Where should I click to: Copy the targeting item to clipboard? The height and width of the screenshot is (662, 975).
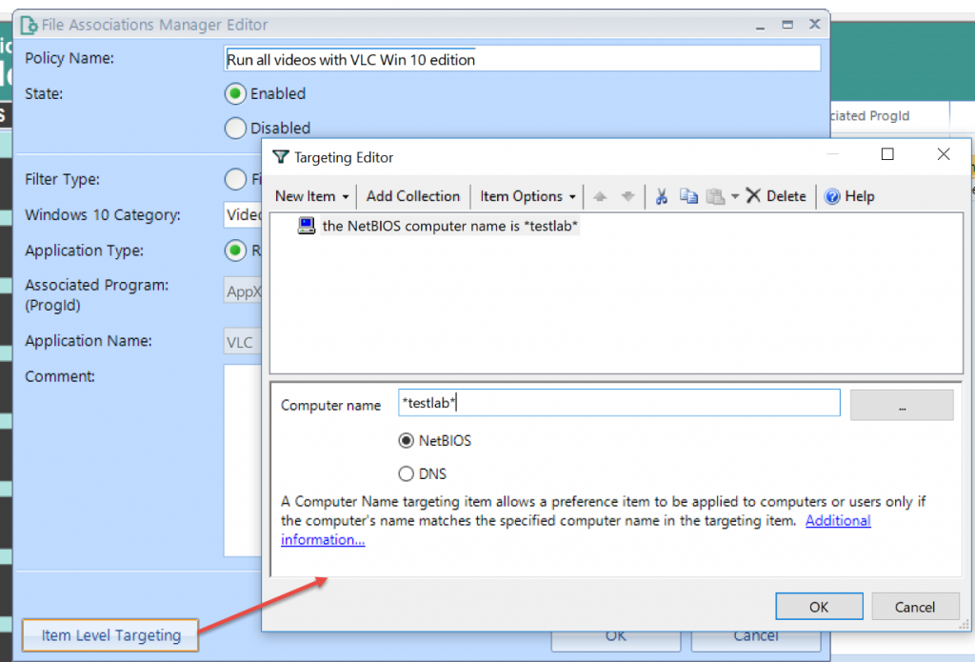point(689,195)
